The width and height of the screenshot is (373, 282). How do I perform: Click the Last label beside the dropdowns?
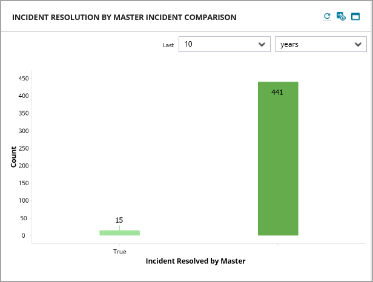(168, 45)
